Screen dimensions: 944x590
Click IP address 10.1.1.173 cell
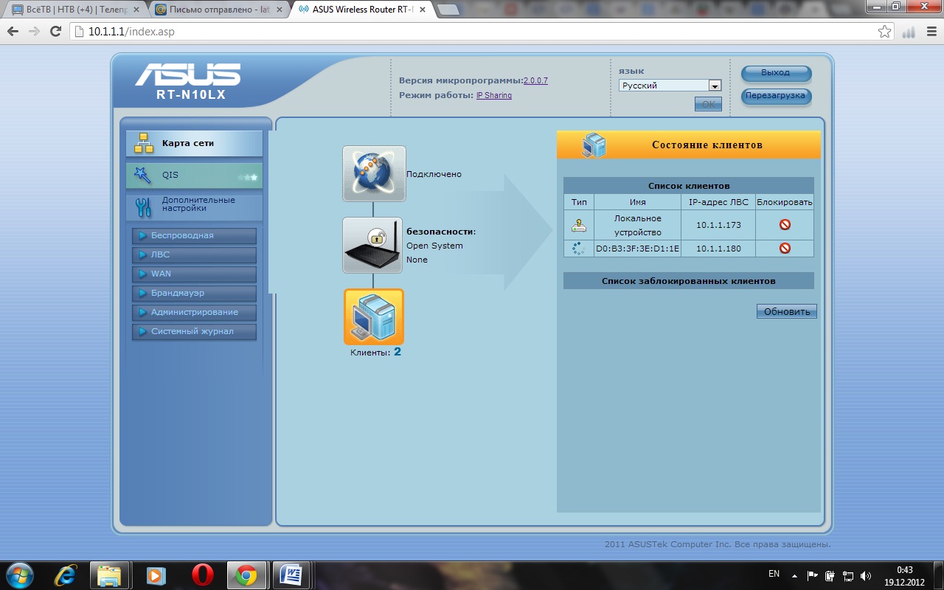pos(718,225)
